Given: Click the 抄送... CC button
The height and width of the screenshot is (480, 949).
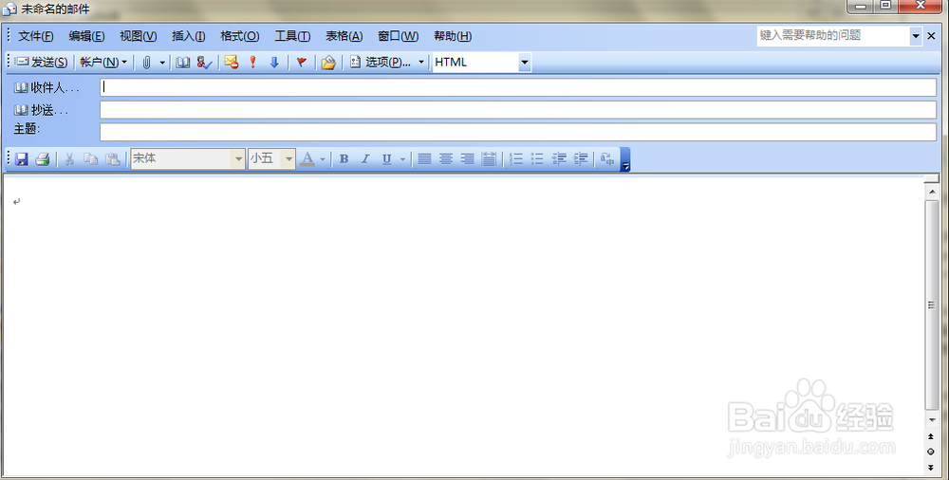Looking at the screenshot, I should point(41,110).
